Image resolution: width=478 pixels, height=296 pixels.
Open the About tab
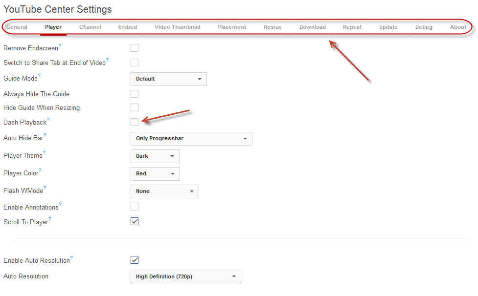[458, 27]
